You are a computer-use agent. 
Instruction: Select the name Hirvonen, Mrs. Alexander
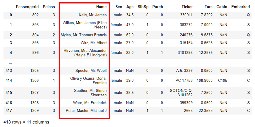[x=85, y=51]
